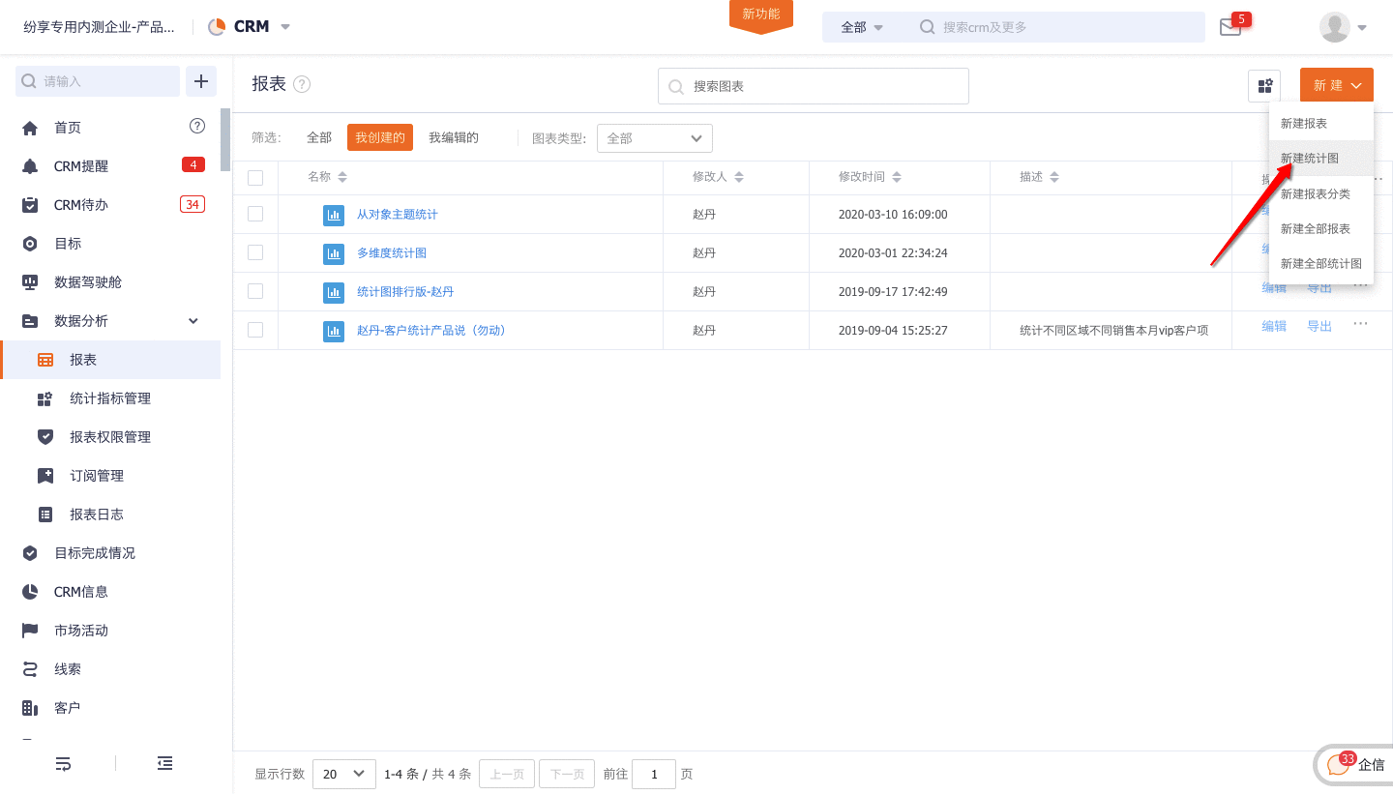The image size is (1393, 795).
Task: Switch filter to 全部
Action: [x=319, y=137]
